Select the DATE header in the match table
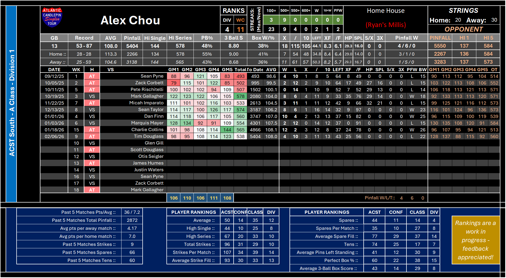 coord(54,70)
